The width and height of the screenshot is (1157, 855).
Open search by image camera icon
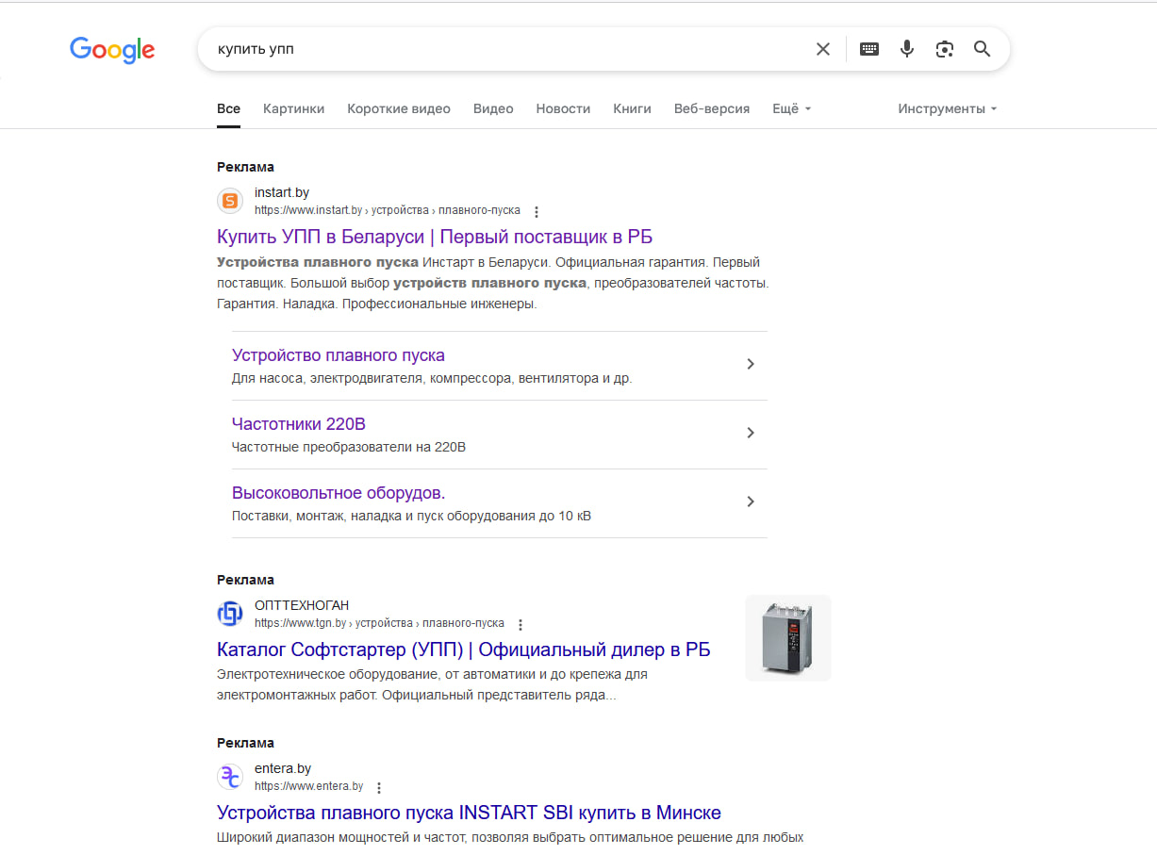click(945, 49)
